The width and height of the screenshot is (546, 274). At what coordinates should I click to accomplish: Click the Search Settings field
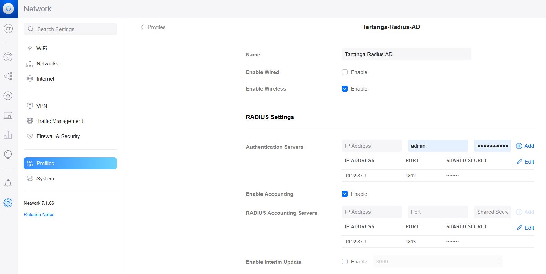pyautogui.click(x=70, y=29)
